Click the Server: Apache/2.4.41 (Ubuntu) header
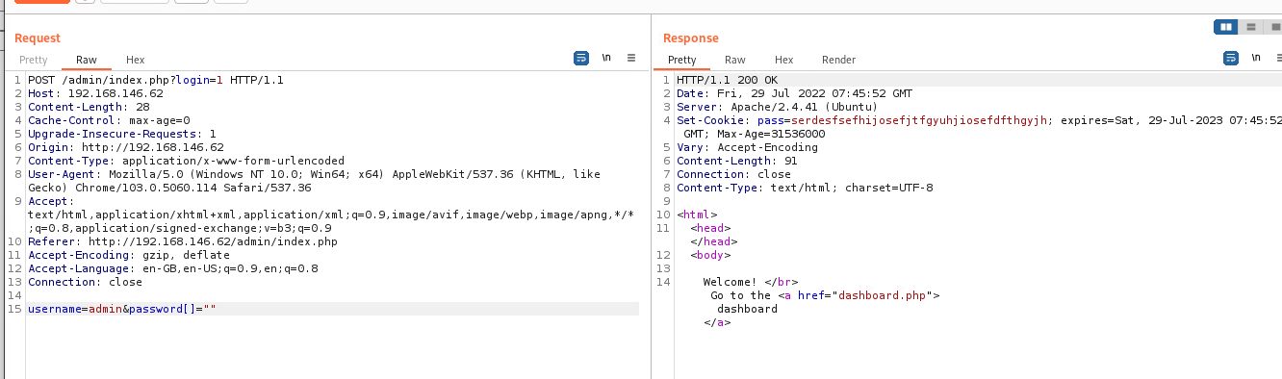The image size is (1282, 379). click(x=778, y=107)
